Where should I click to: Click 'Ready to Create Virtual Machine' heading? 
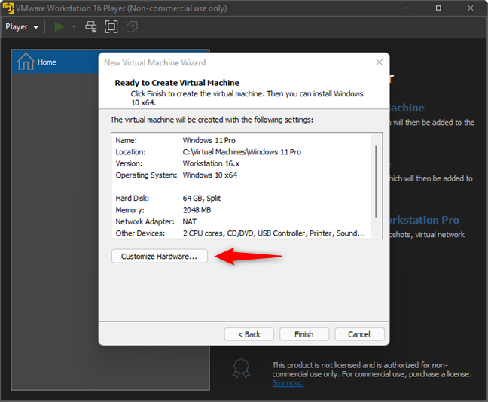(177, 83)
